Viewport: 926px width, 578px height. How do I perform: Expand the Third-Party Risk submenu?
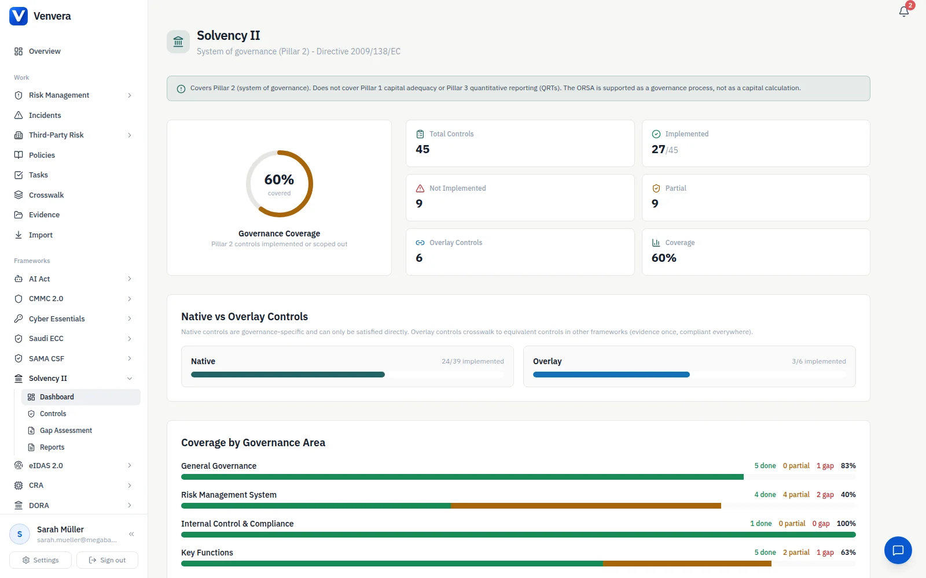click(130, 135)
